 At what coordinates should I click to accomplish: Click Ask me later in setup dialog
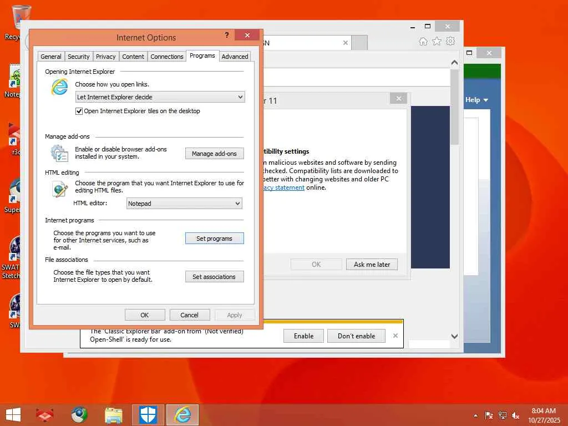[x=372, y=265]
